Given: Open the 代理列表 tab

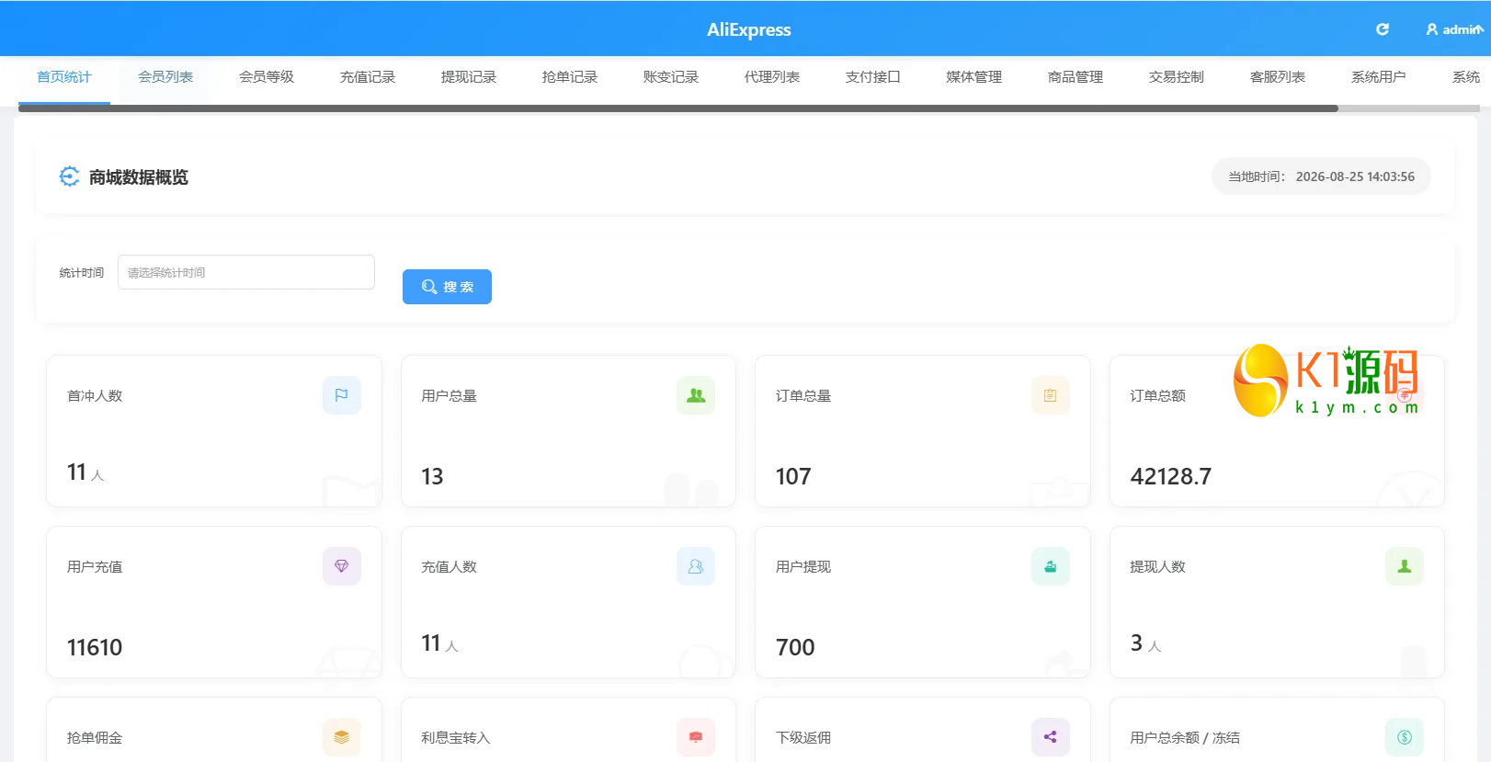Looking at the screenshot, I should [x=772, y=77].
